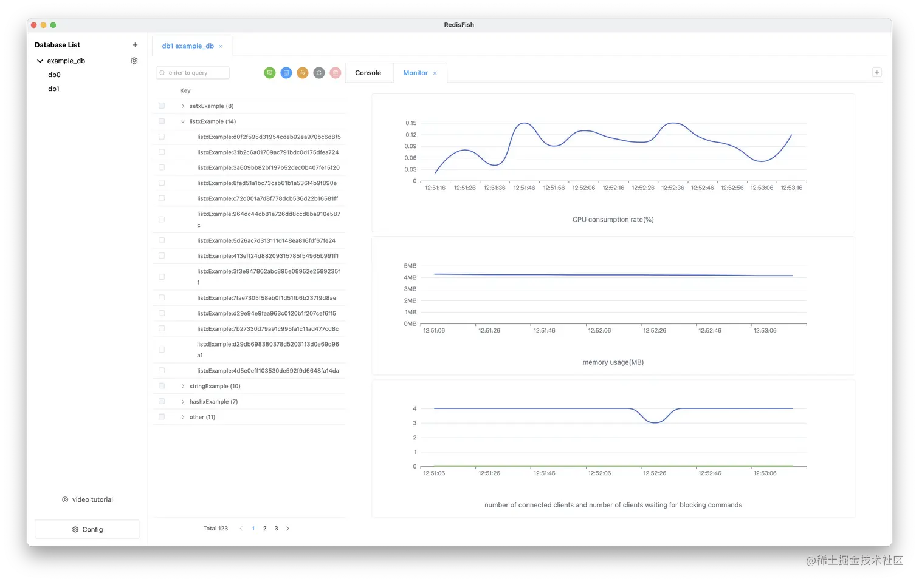Collapse the listxExample (14) group
This screenshot has height=582, width=919.
(x=183, y=121)
